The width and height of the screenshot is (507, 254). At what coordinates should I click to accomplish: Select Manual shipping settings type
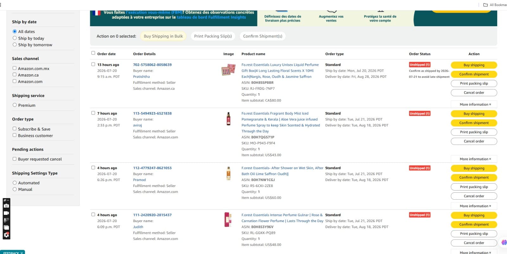point(15,190)
